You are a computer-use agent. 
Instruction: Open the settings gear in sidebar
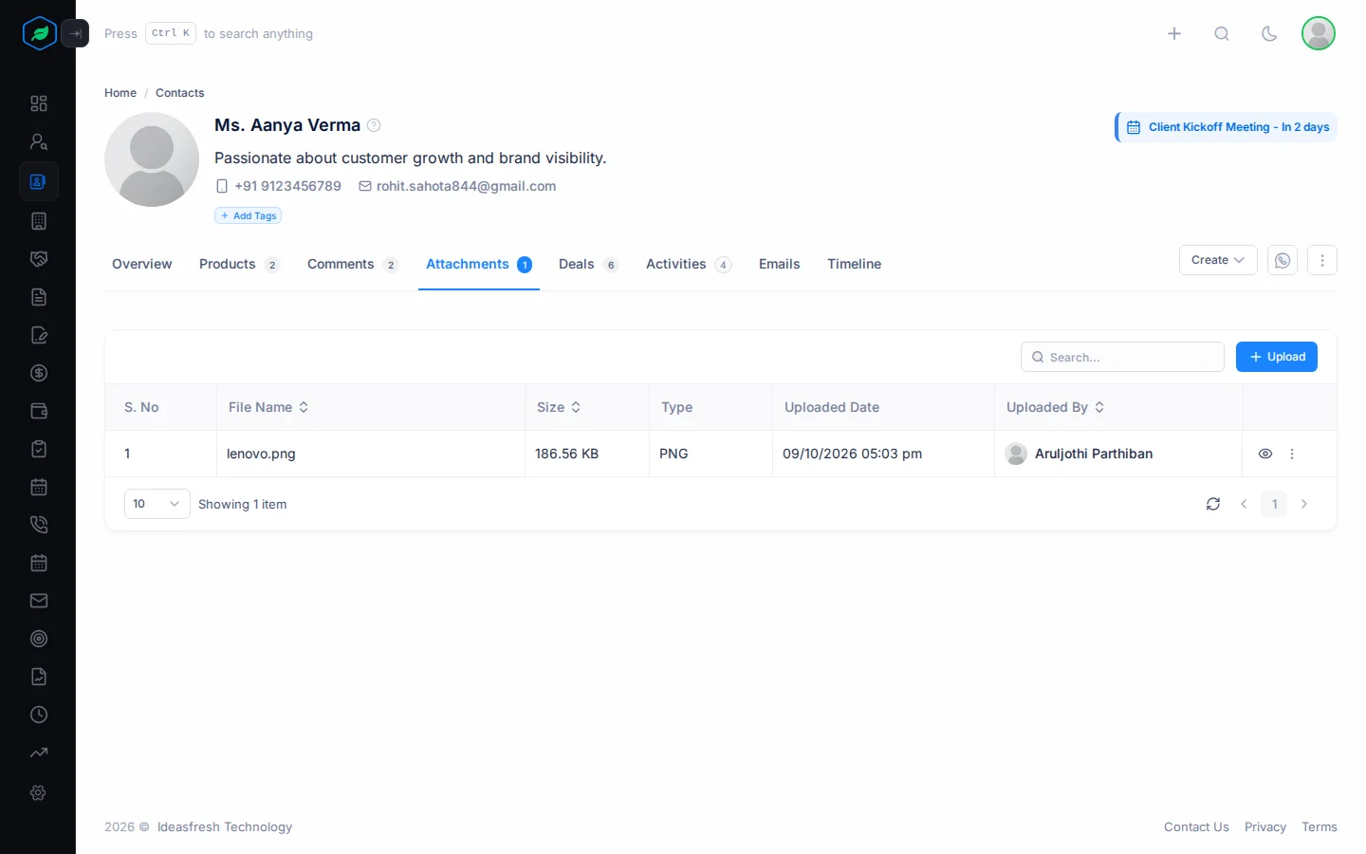39,792
